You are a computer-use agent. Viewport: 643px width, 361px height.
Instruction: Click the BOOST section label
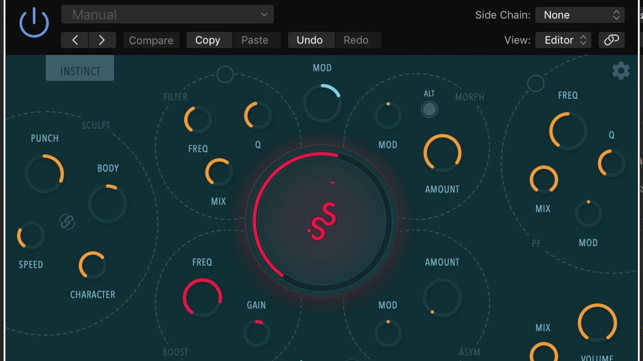[x=175, y=352]
